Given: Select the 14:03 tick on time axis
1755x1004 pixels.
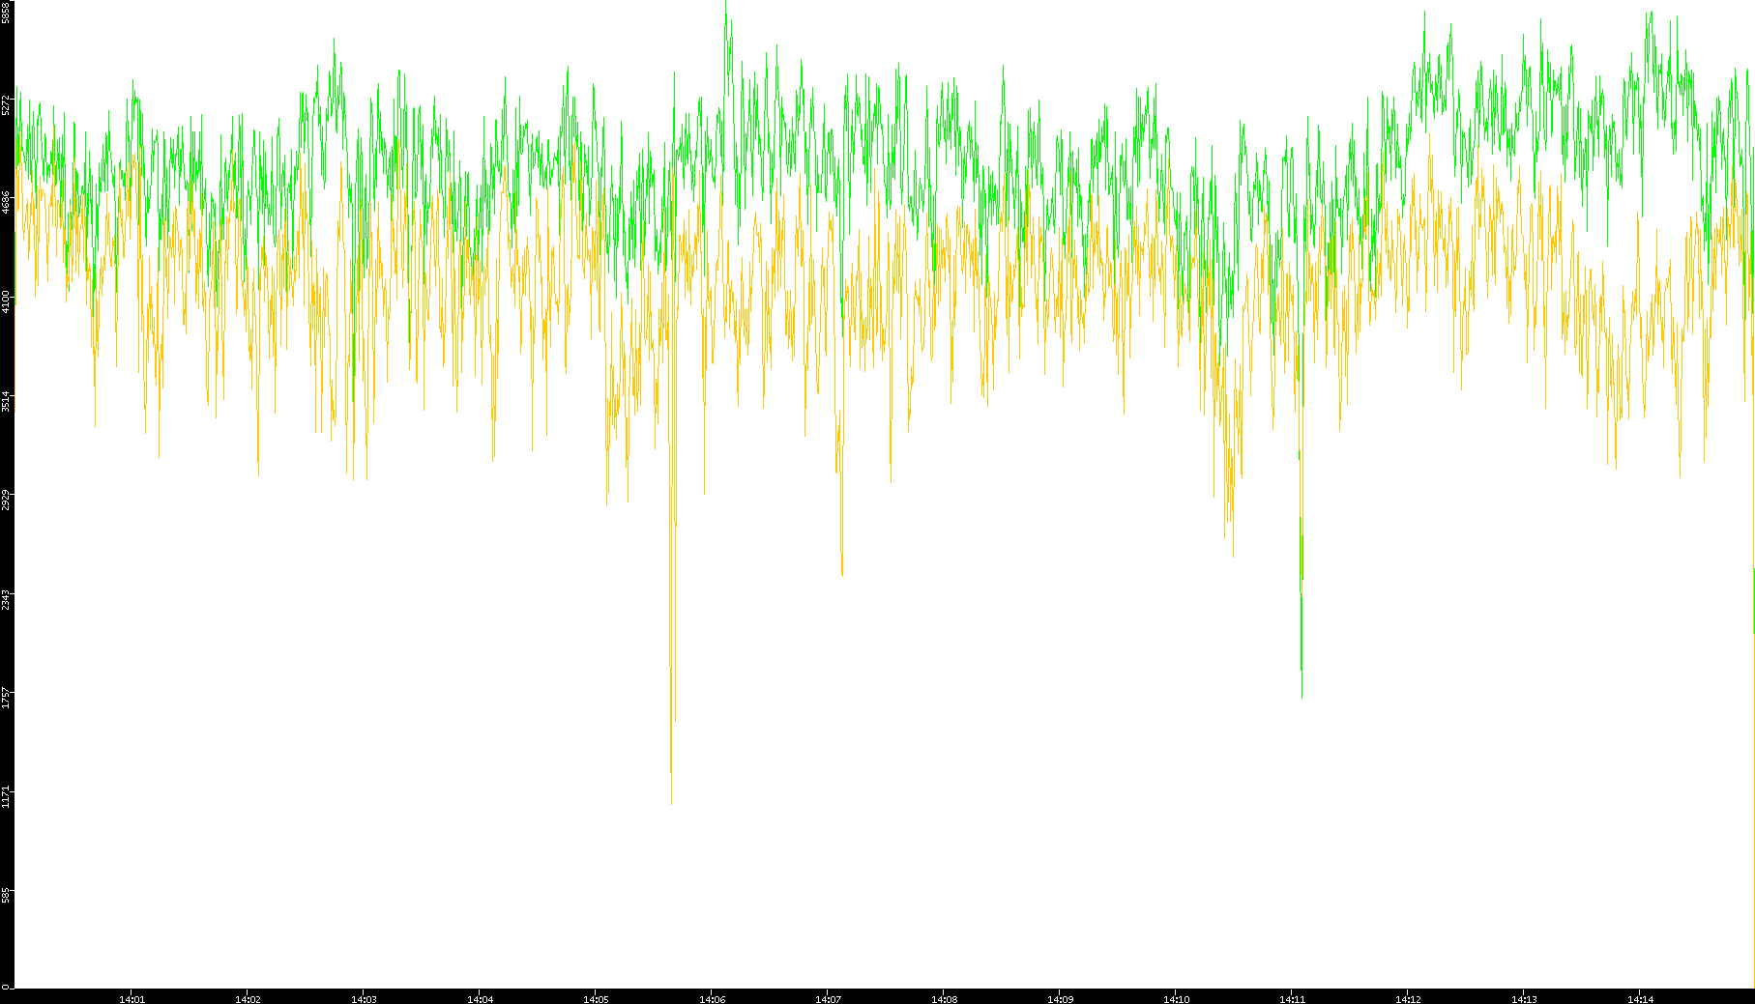Looking at the screenshot, I should 364,998.
